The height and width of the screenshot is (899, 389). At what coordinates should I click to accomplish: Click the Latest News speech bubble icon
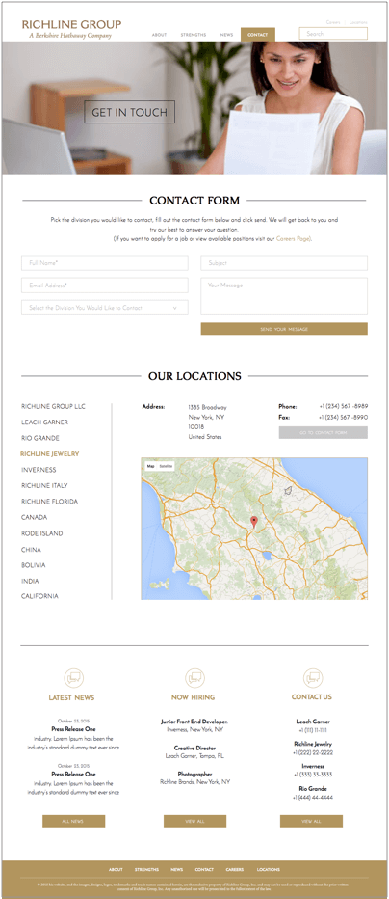[74, 678]
